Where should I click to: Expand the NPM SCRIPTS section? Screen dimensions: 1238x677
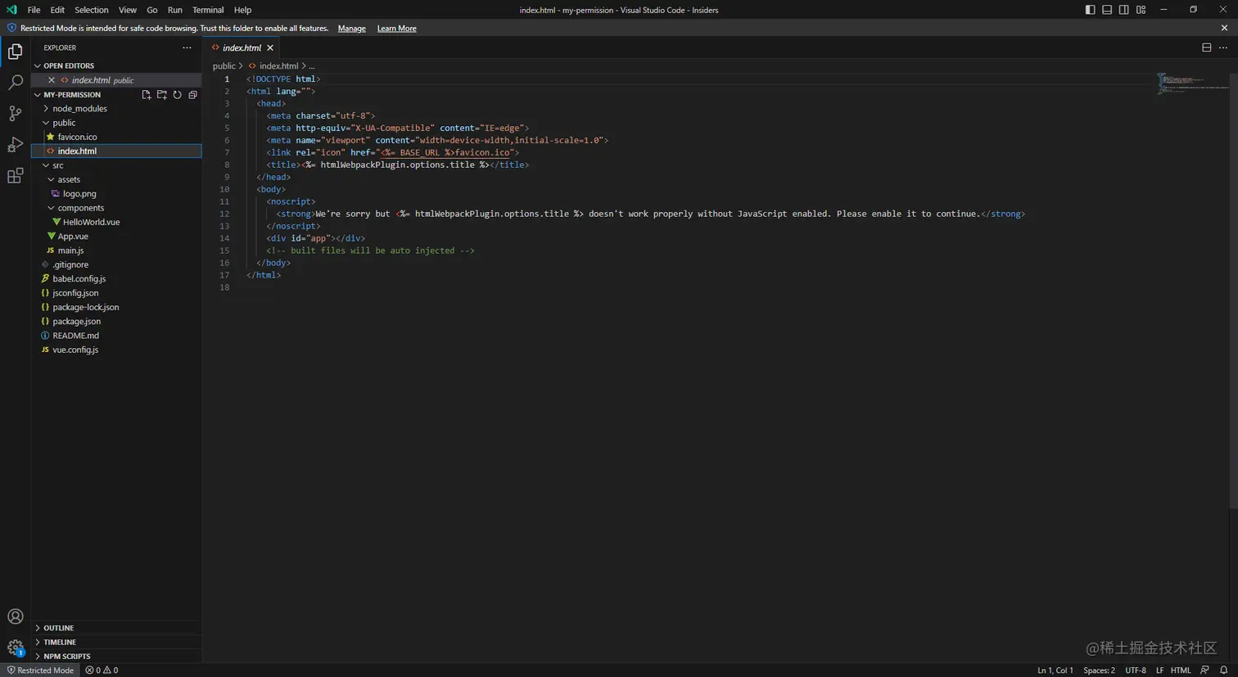[x=116, y=657]
